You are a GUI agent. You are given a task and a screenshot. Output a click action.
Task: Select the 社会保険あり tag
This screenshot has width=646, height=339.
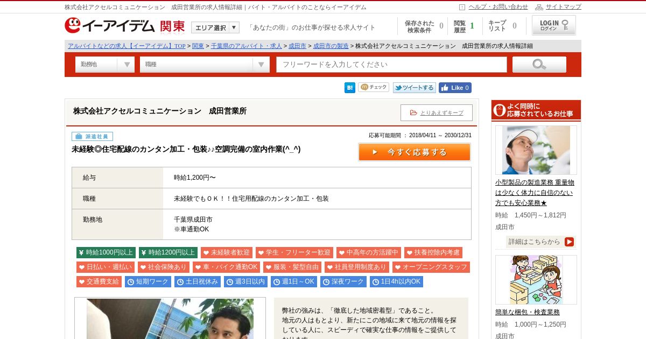pyautogui.click(x=163, y=267)
